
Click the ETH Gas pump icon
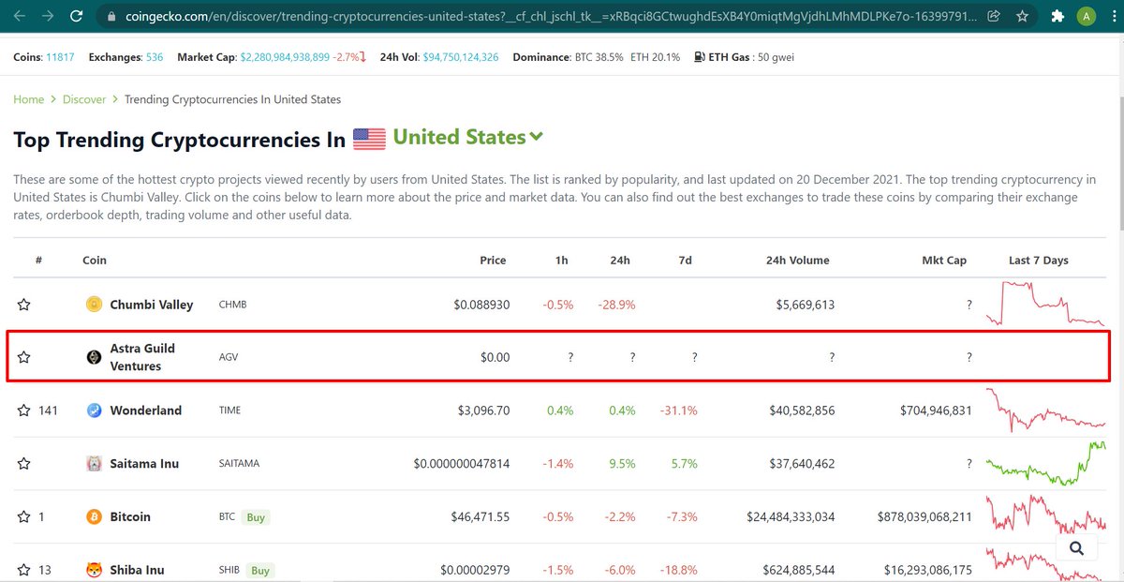pyautogui.click(x=701, y=57)
